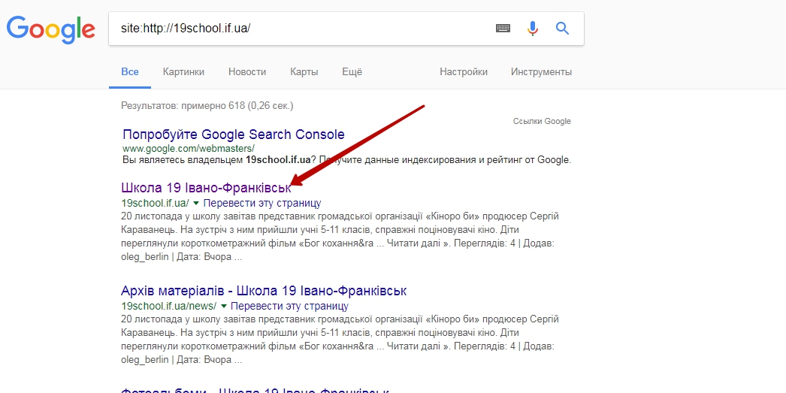Viewport: 786px width, 393px height.
Task: Click www.google.com/webmasters/ URL
Action: point(189,148)
